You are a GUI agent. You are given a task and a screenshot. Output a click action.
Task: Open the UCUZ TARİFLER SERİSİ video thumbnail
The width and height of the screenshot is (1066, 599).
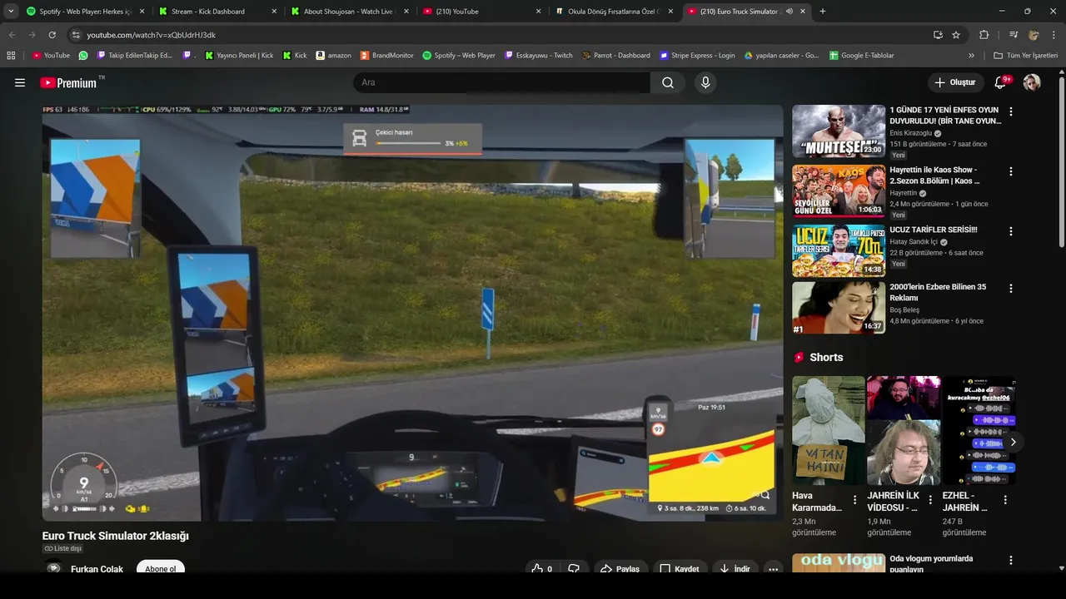tap(839, 250)
